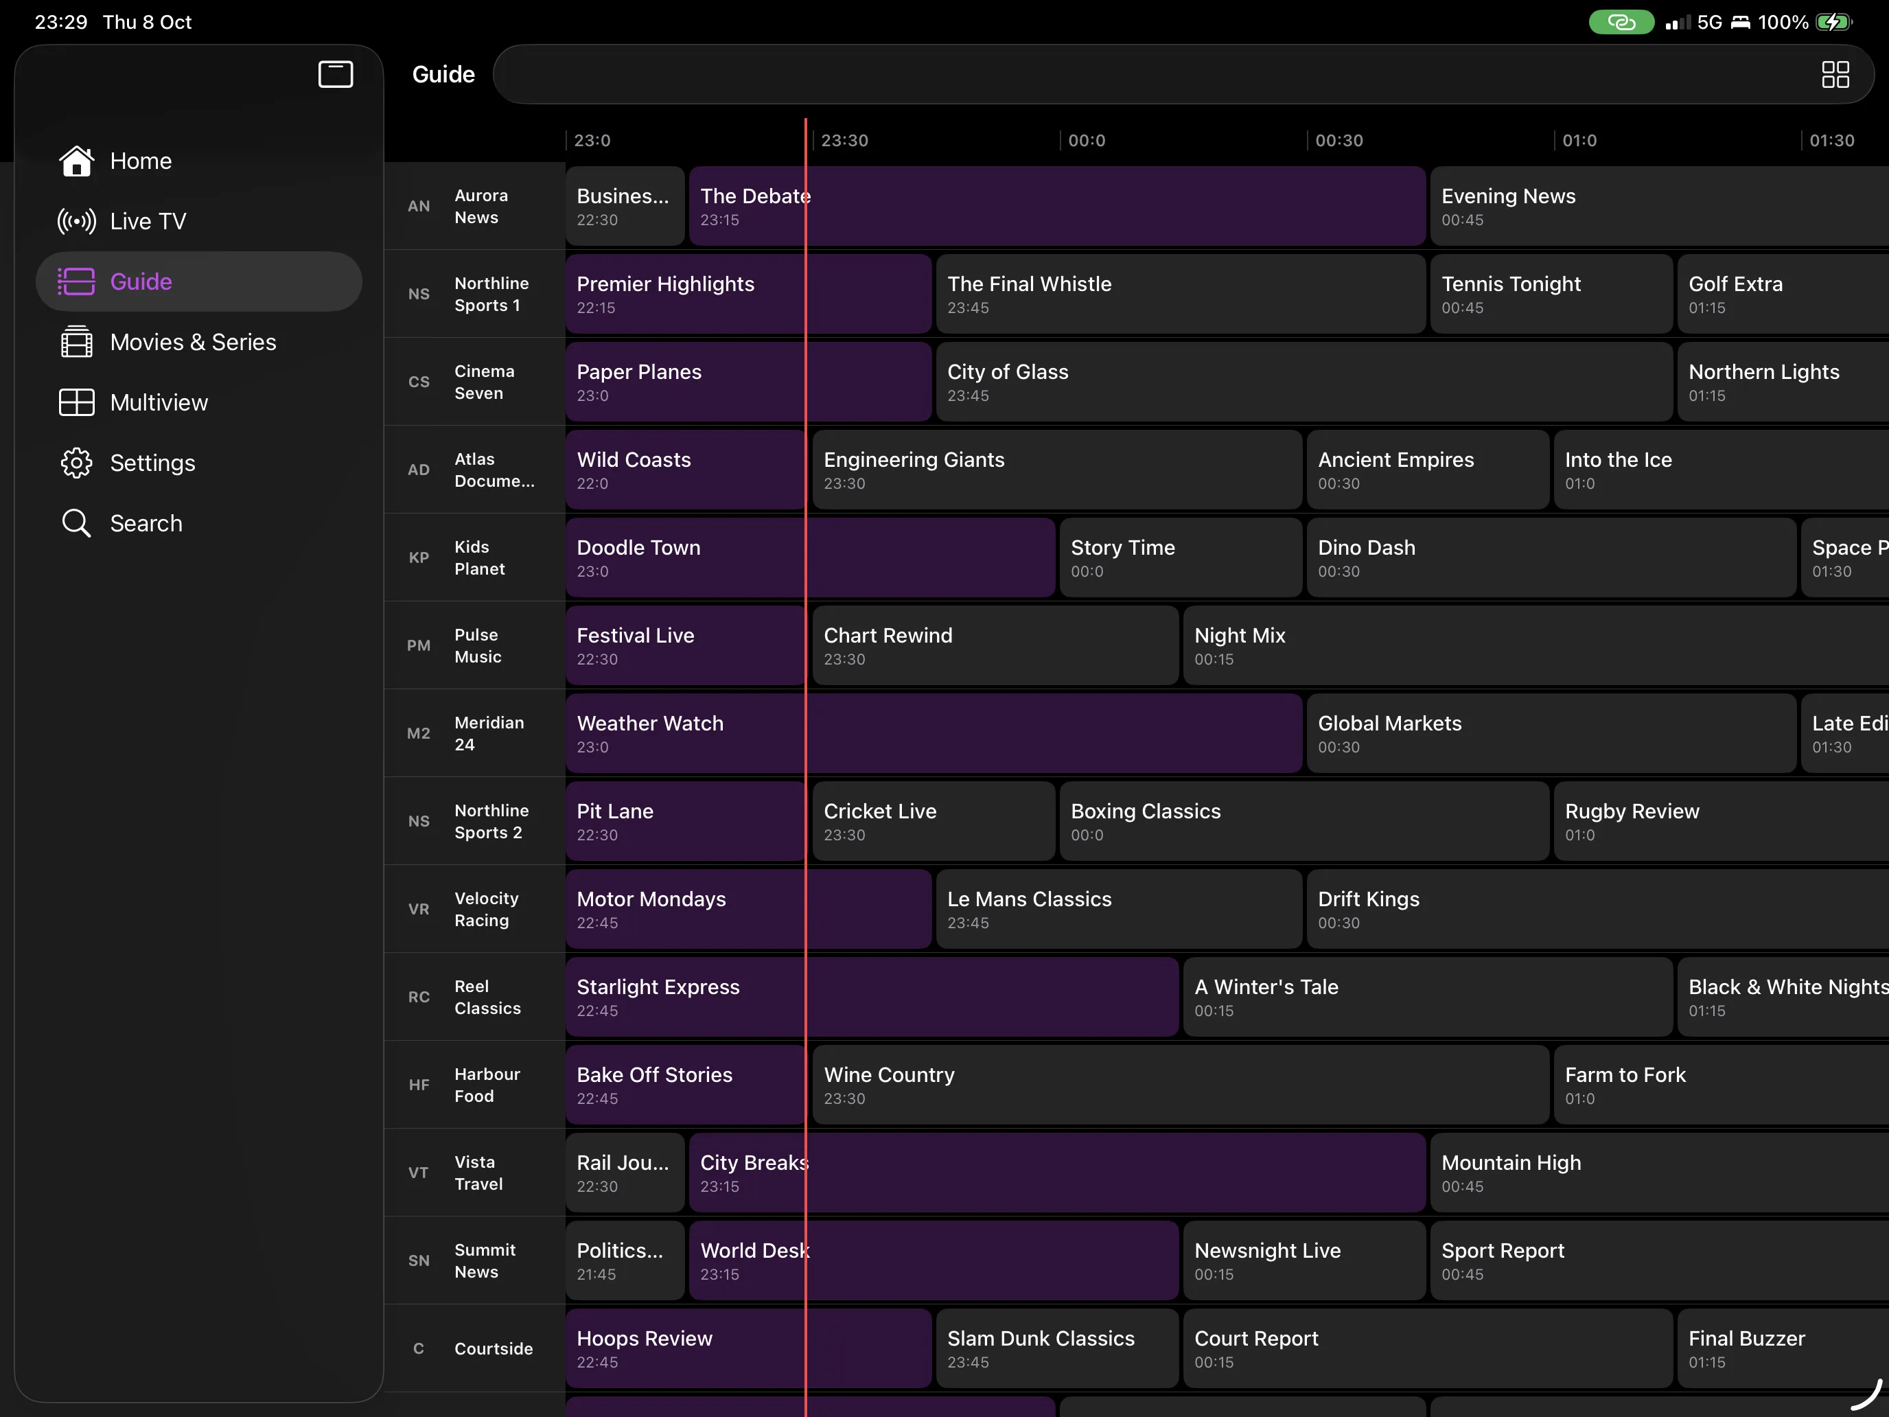
Task: Open Wine Country on Harbour Food
Action: coord(1180,1085)
